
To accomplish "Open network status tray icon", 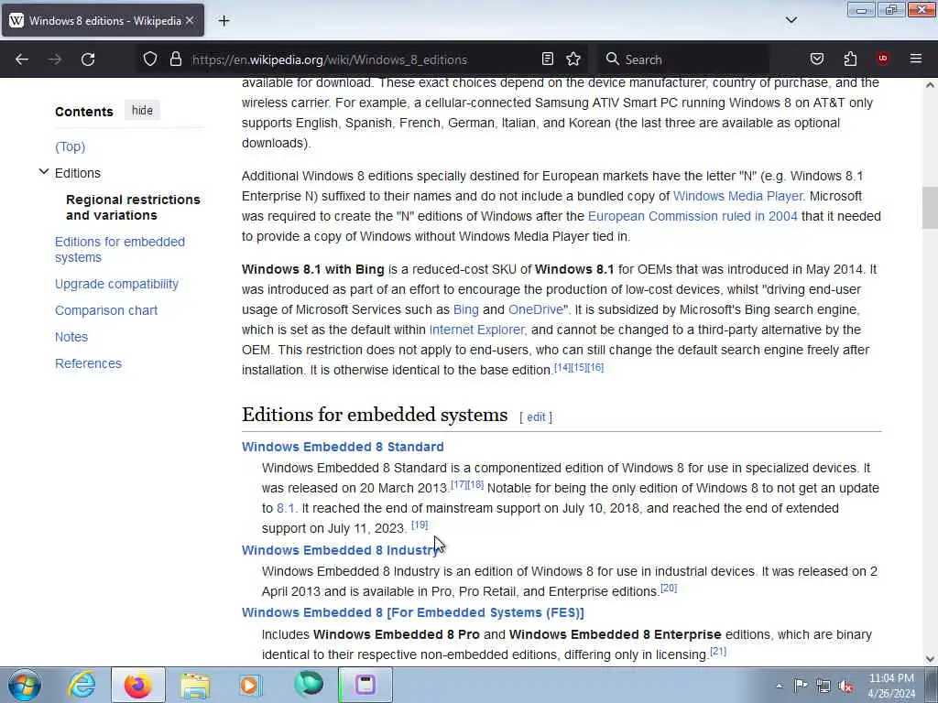I will pyautogui.click(x=823, y=686).
